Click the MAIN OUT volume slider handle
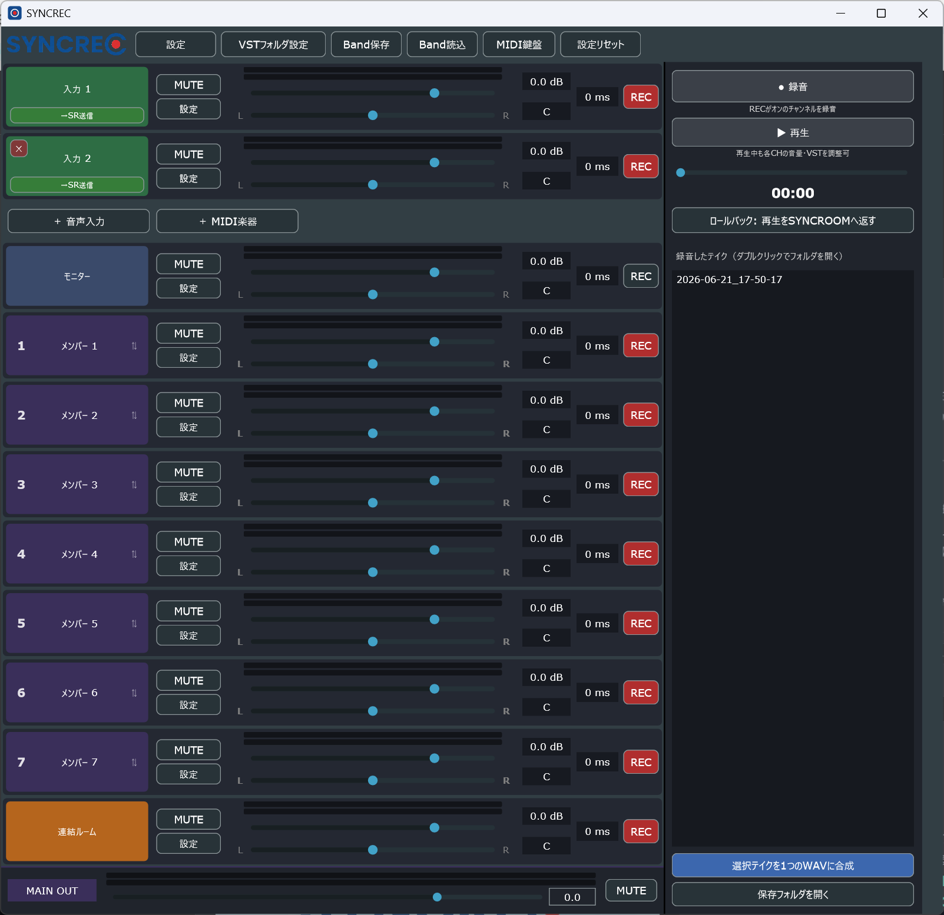Viewport: 944px width, 915px height. [x=437, y=897]
